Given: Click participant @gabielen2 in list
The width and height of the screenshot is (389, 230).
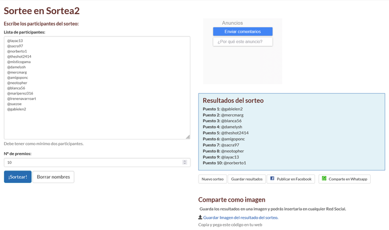Looking at the screenshot, I should point(17,109).
